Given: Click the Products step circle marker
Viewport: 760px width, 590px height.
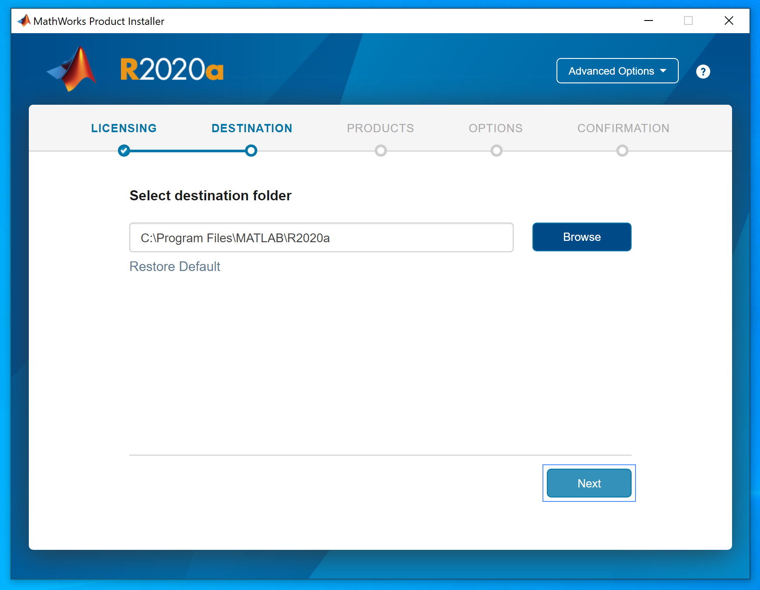Looking at the screenshot, I should (x=381, y=151).
